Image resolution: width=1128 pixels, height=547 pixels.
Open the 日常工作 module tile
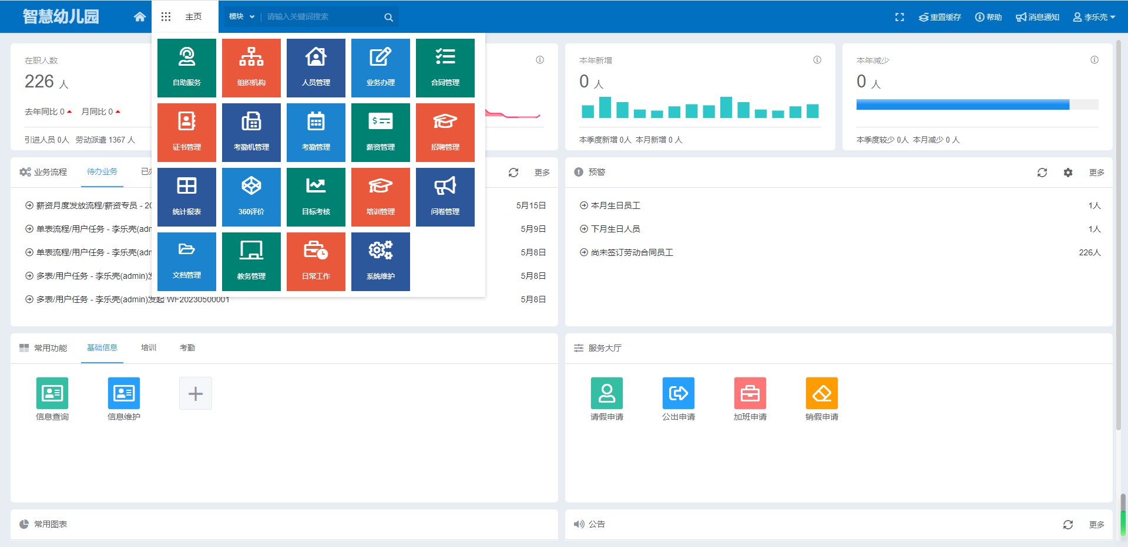coord(316,262)
